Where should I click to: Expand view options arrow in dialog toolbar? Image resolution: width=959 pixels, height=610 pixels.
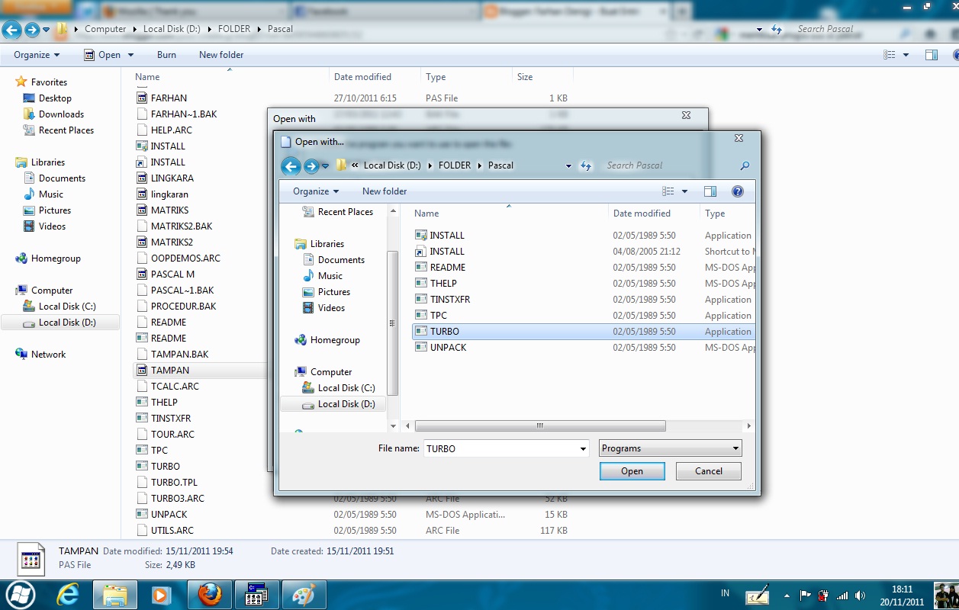684,191
